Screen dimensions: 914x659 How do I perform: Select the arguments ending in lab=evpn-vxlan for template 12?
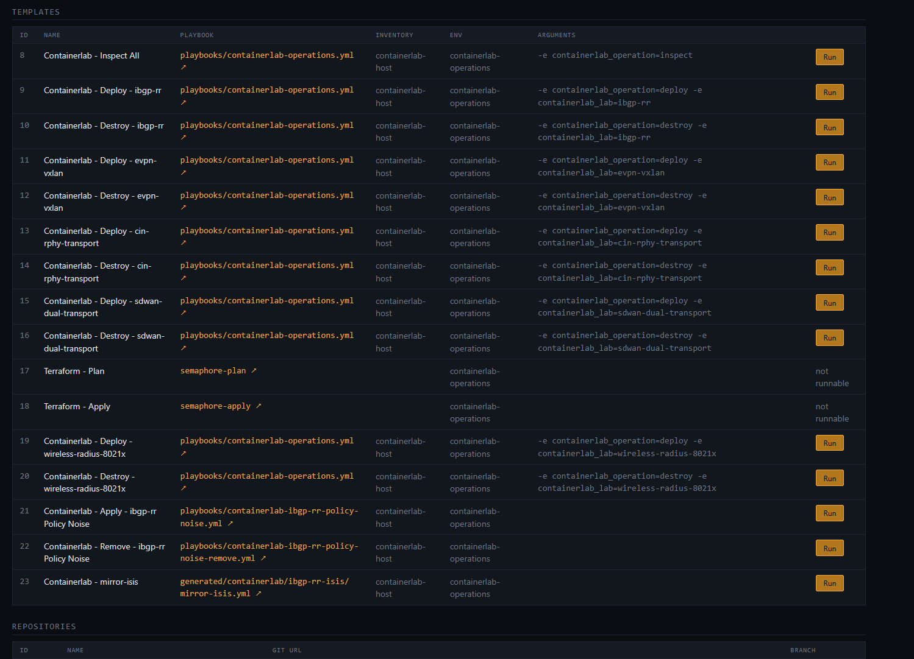(623, 202)
